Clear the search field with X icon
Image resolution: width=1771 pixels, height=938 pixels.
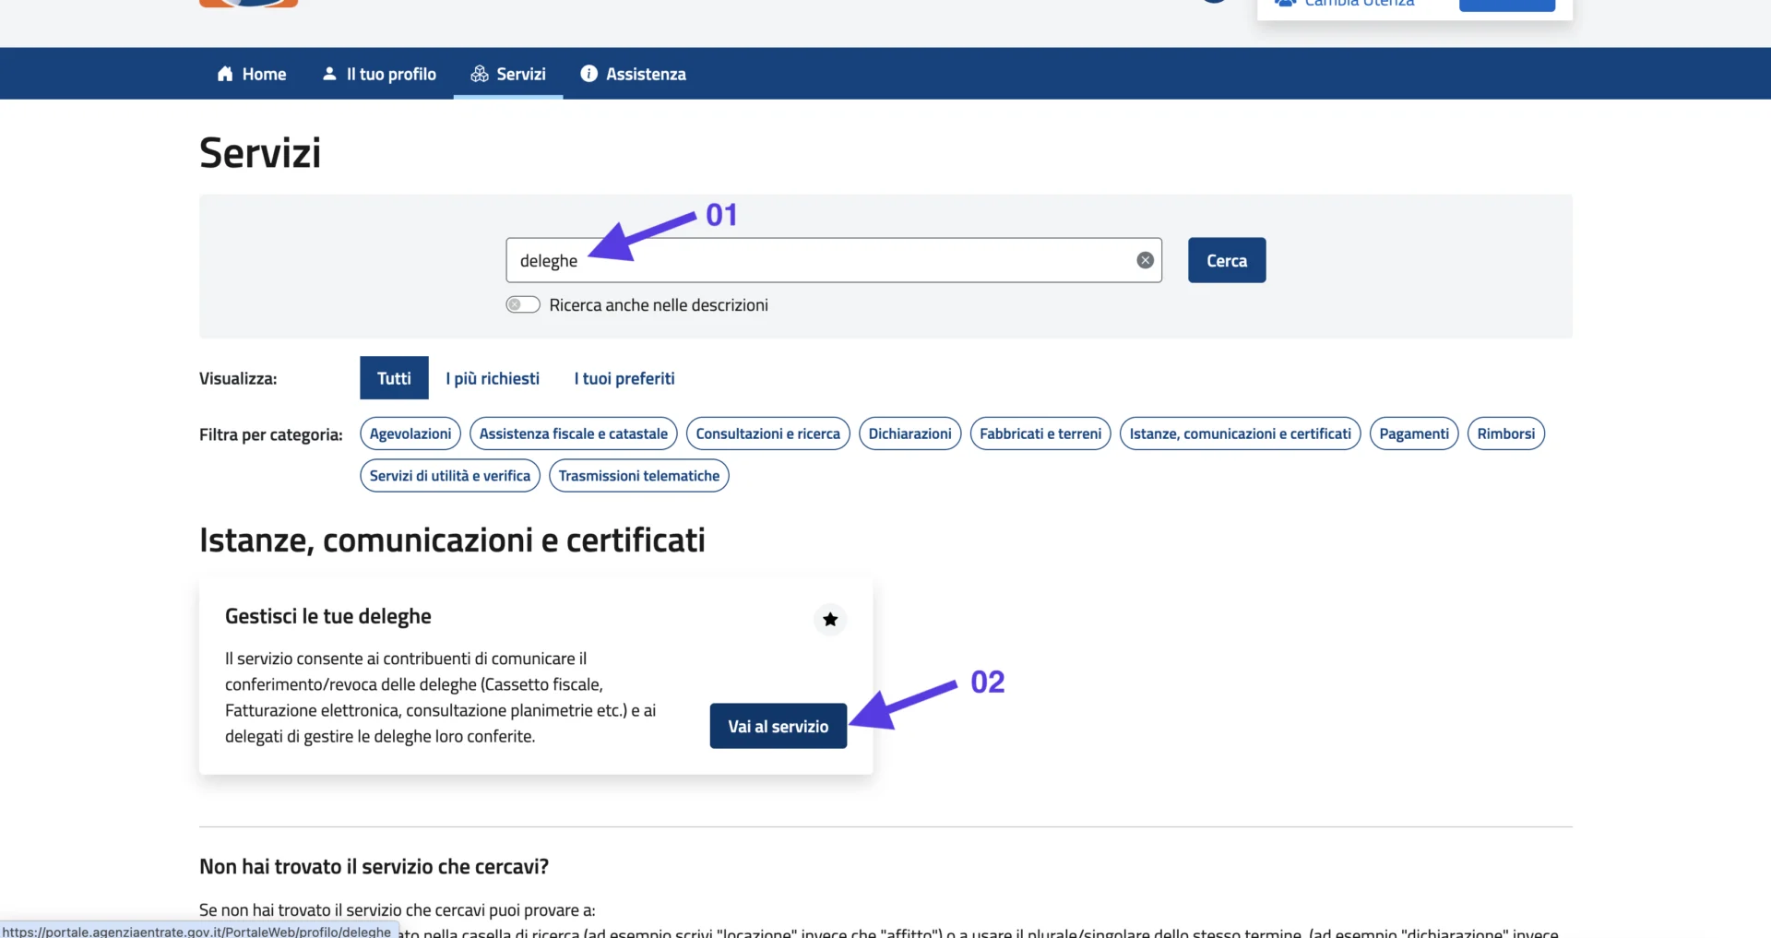1145,260
